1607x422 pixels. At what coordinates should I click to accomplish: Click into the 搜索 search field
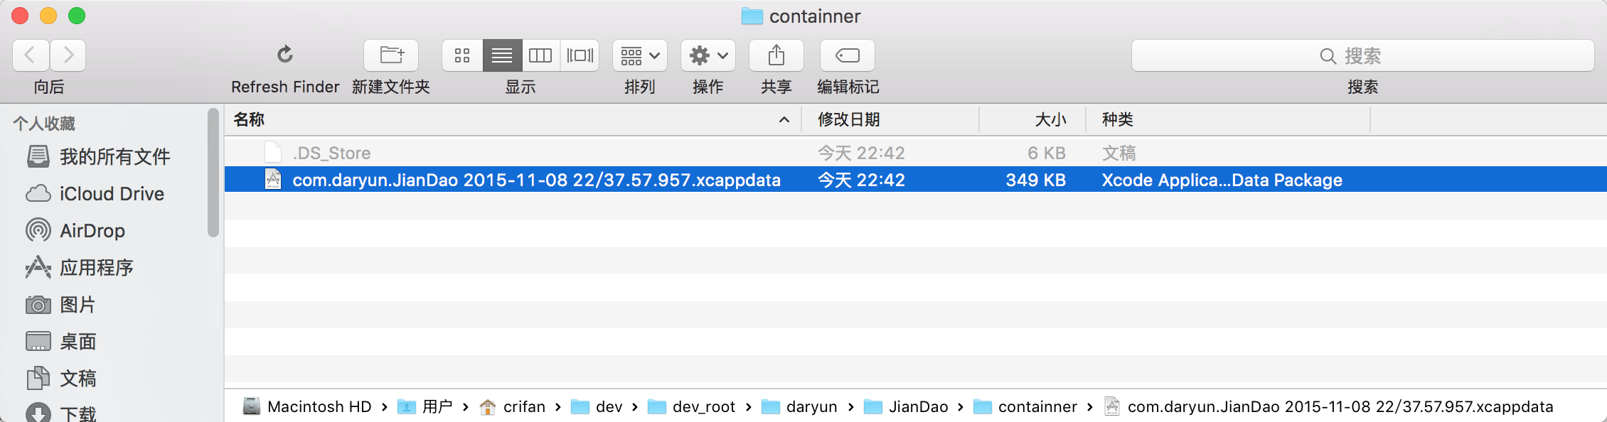click(1362, 55)
